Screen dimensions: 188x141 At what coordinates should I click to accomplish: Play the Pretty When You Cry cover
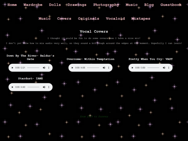(x=132, y=68)
